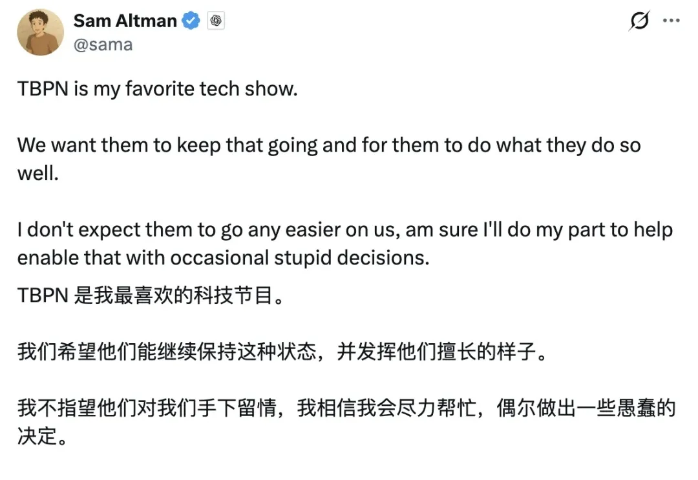
Task: Visit the @sama profile handle
Action: 104,44
